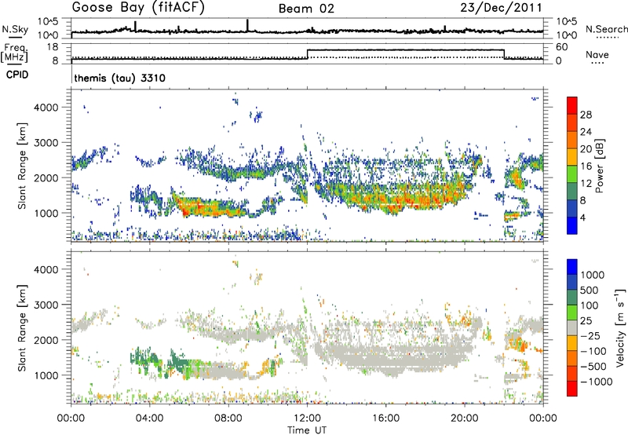Image resolution: width=628 pixels, height=435 pixels.
Task: Click the 'Power [dB]' colorbar title
Action: pos(599,166)
